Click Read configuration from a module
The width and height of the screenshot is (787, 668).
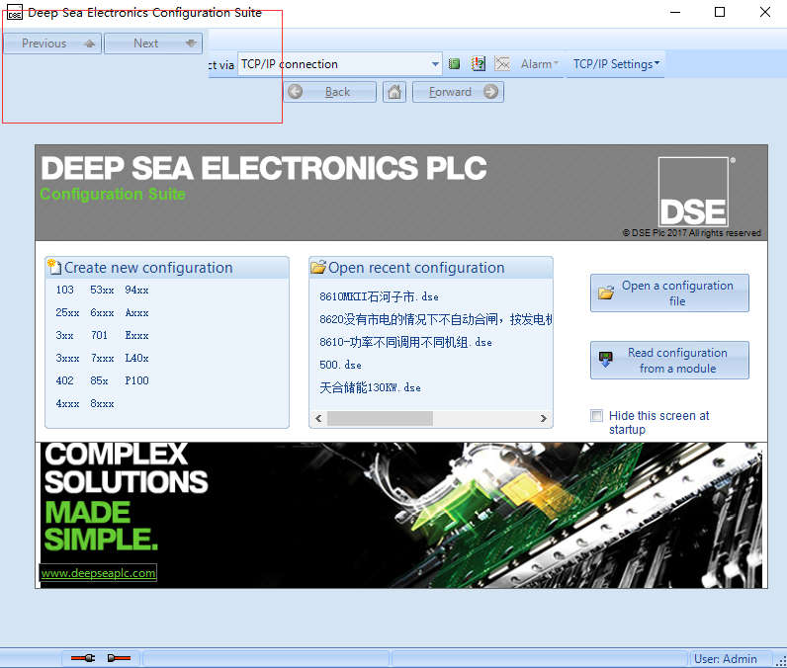pos(669,360)
